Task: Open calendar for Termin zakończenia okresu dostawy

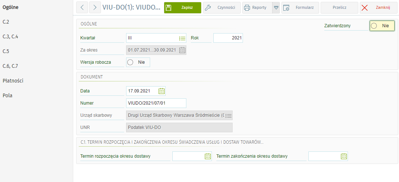Action: 344,156
